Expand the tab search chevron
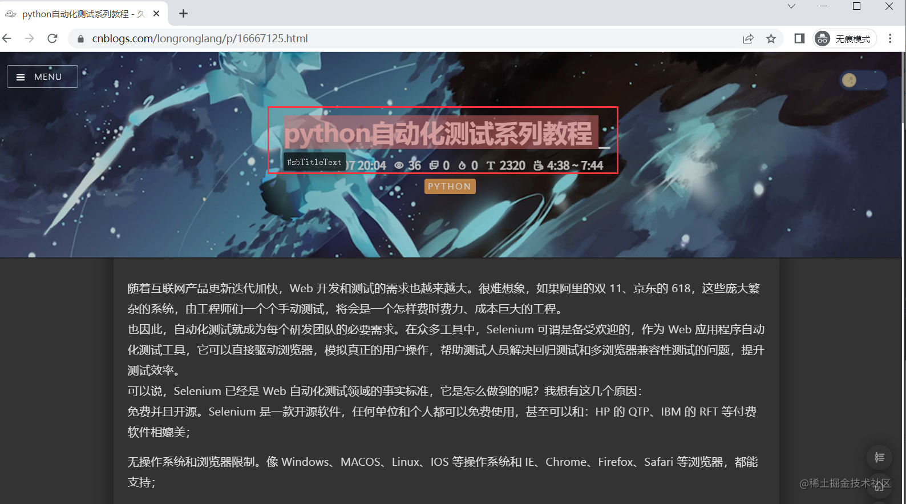This screenshot has height=504, width=906. click(x=791, y=6)
